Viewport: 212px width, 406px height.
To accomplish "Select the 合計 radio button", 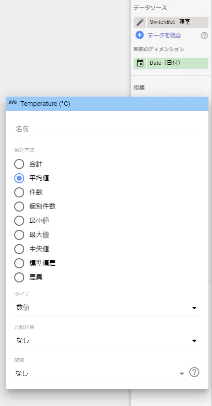I will click(19, 164).
